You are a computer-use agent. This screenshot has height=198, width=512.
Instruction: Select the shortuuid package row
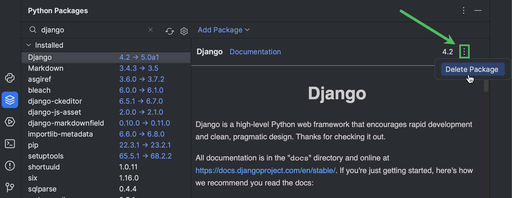pos(106,167)
